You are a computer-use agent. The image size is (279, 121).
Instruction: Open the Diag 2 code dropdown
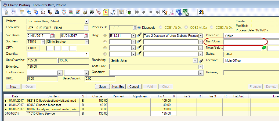pos(133,42)
